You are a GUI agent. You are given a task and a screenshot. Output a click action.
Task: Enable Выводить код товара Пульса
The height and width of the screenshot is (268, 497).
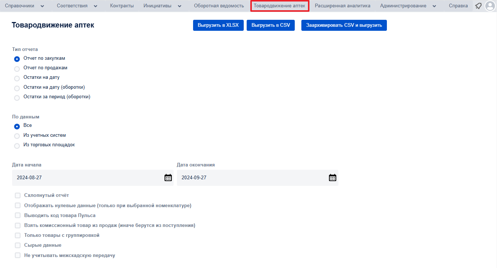[18, 215]
